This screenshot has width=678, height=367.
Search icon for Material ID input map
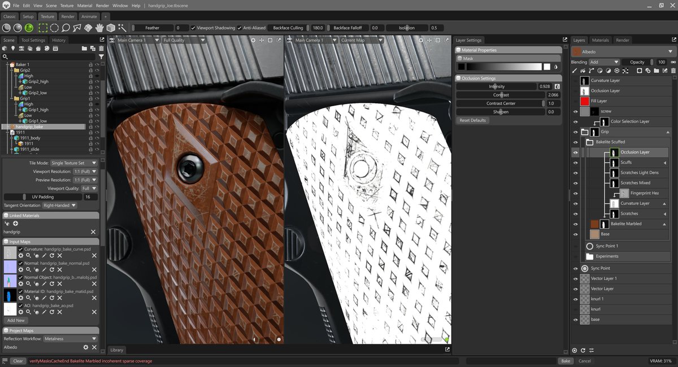28,298
